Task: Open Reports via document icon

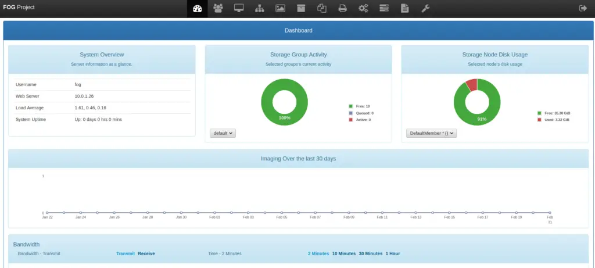Action: [x=405, y=8]
